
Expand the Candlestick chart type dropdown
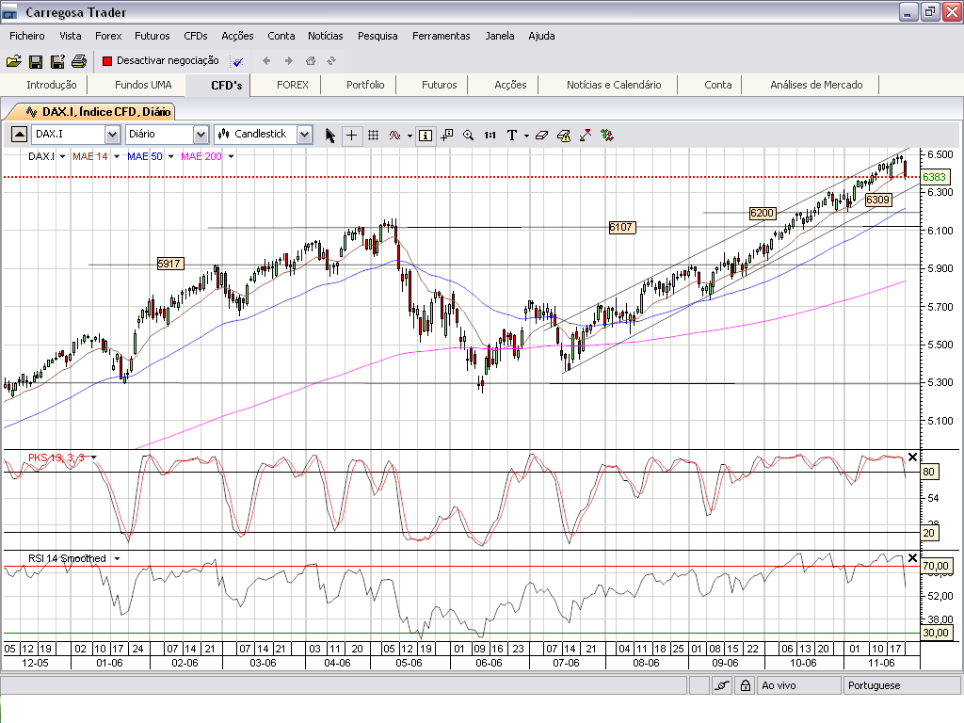304,135
